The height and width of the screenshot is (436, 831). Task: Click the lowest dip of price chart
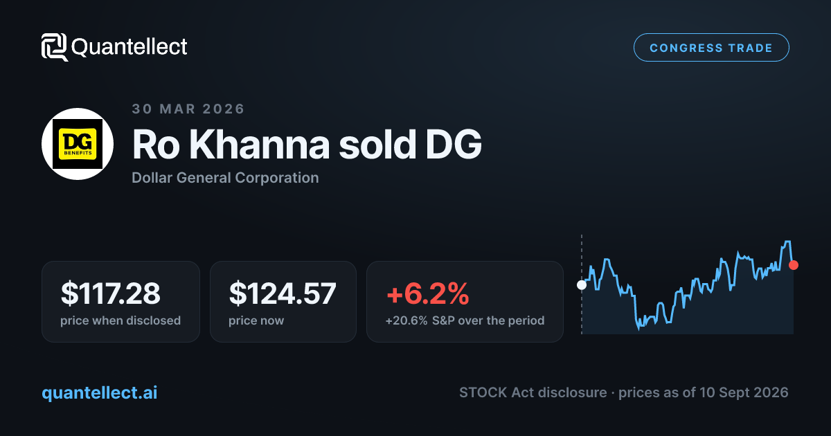(639, 327)
